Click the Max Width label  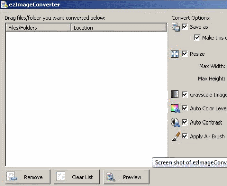212,66
